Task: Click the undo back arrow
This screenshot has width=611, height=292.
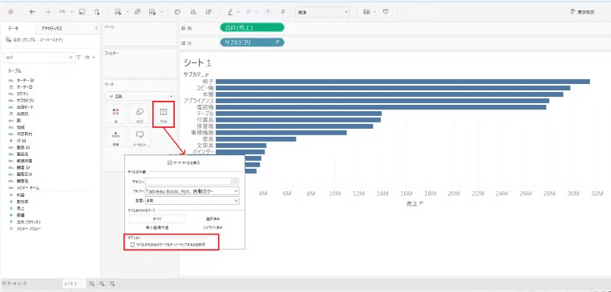Action: 32,12
